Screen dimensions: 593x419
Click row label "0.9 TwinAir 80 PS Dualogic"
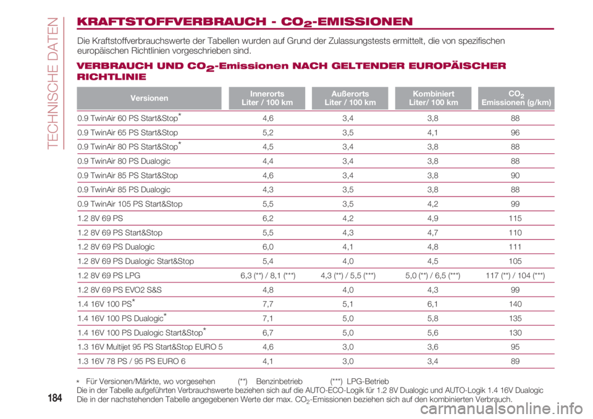(124, 161)
